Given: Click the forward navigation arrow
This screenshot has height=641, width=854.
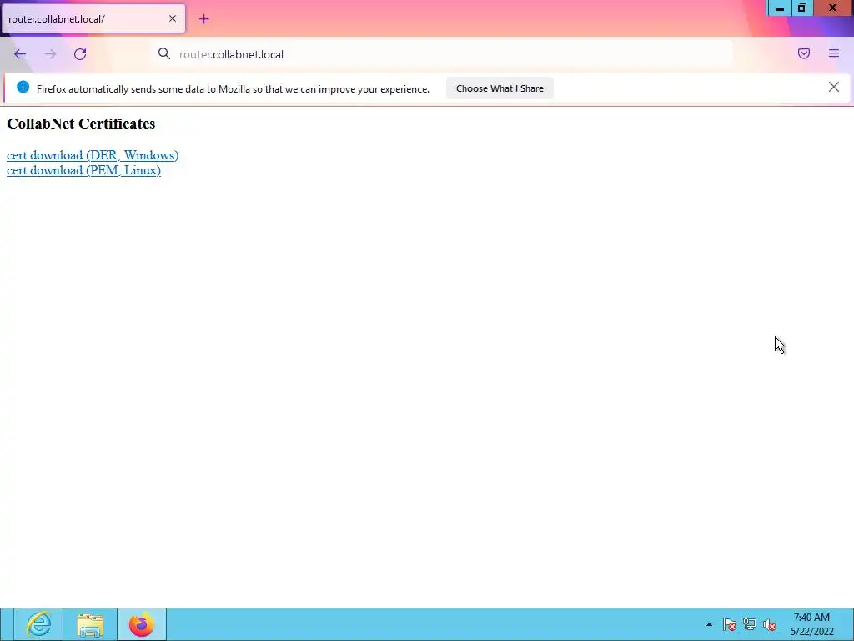Looking at the screenshot, I should pos(50,54).
